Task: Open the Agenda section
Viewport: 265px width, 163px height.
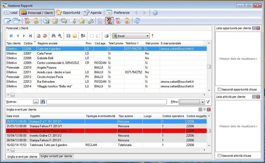Action: pos(93,13)
